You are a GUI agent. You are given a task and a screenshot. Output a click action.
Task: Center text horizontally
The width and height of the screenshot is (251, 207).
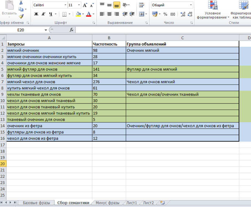(x=109, y=14)
